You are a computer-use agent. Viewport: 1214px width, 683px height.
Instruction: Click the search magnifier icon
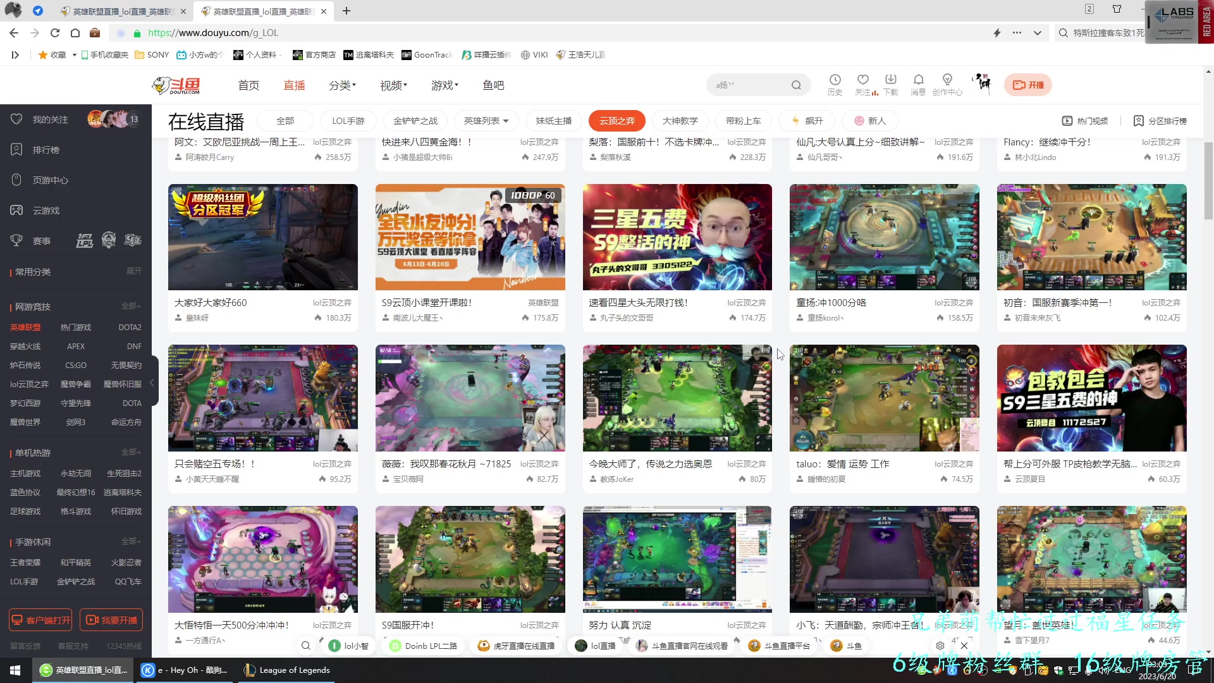coord(796,85)
